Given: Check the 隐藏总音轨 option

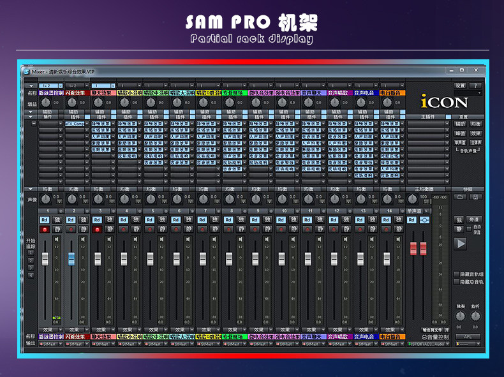Looking at the screenshot, I should pos(456,282).
